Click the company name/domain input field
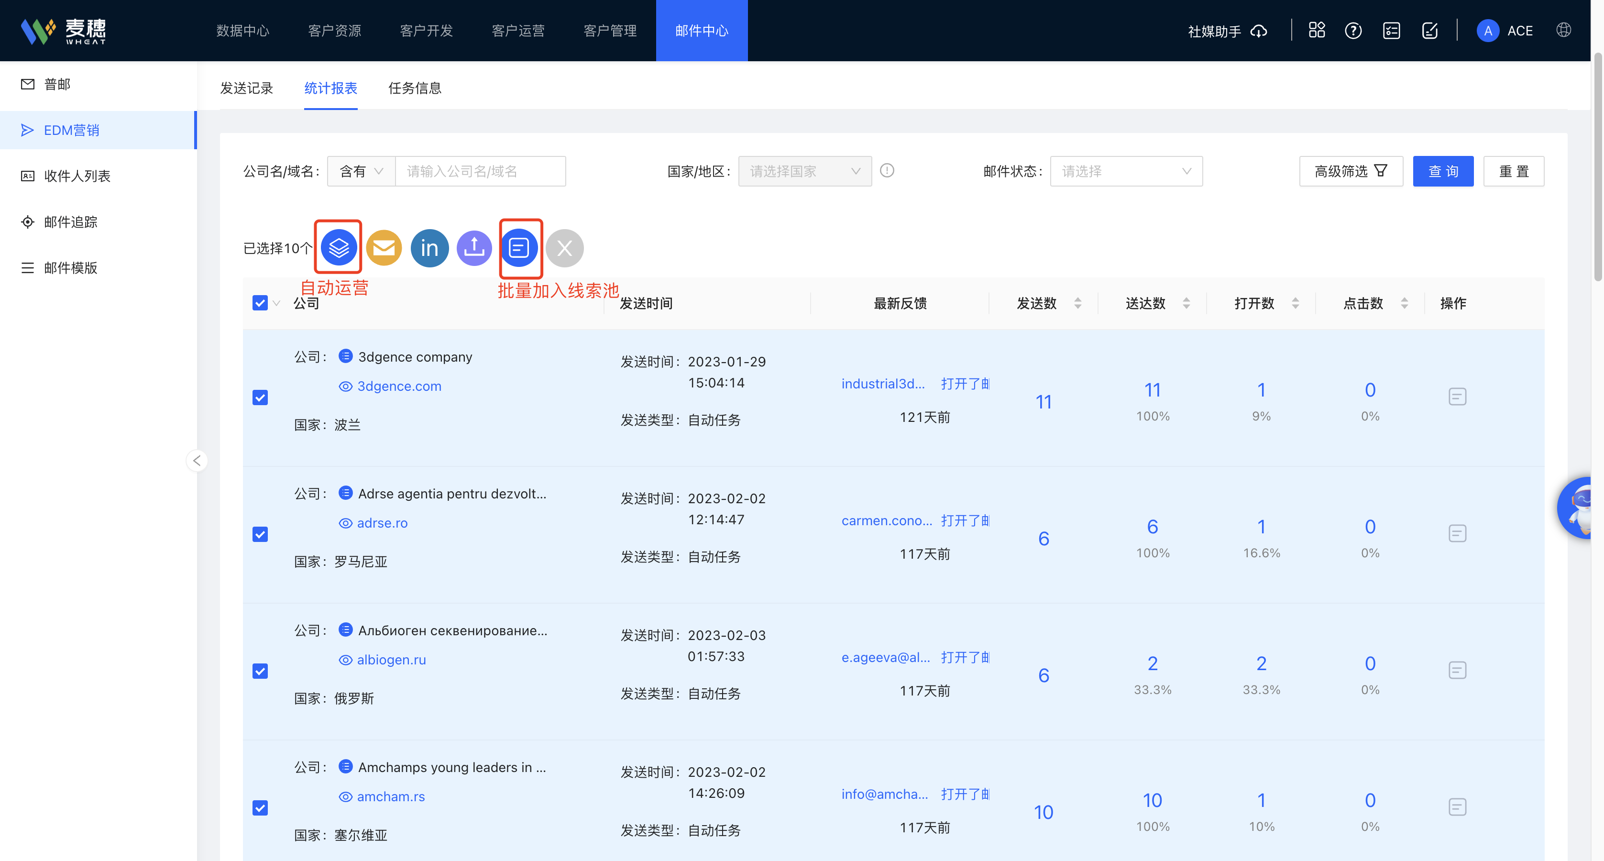This screenshot has width=1604, height=861. pyautogui.click(x=480, y=171)
